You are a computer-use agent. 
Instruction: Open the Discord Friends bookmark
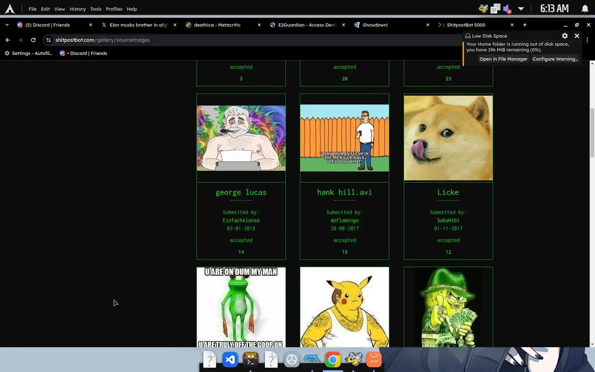coord(84,53)
